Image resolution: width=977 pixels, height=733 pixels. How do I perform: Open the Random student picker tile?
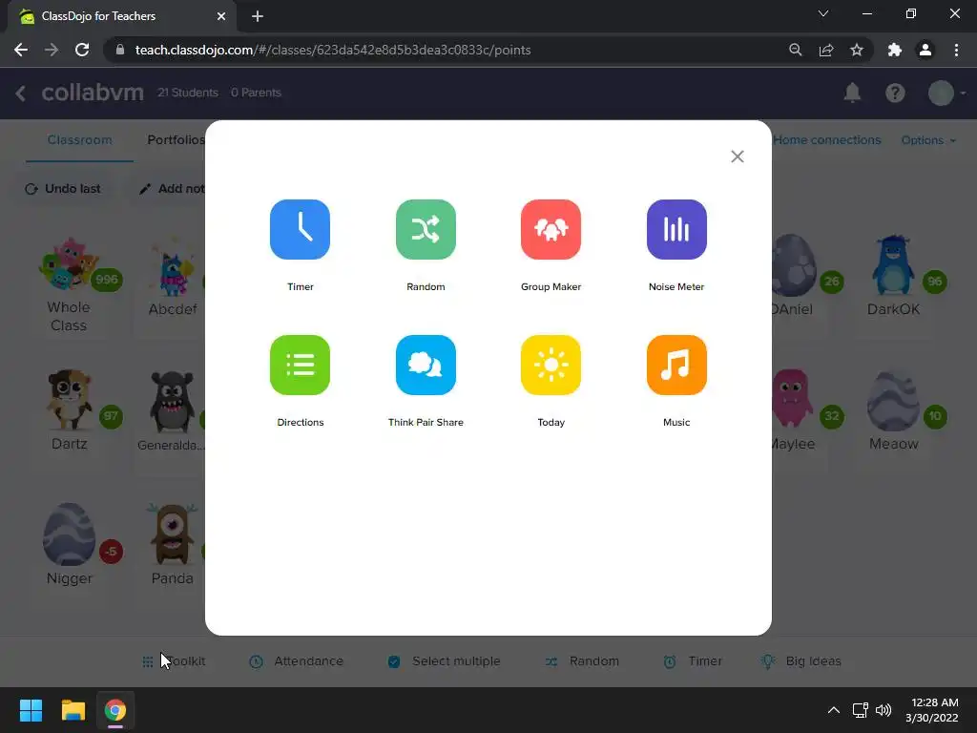[x=426, y=229]
